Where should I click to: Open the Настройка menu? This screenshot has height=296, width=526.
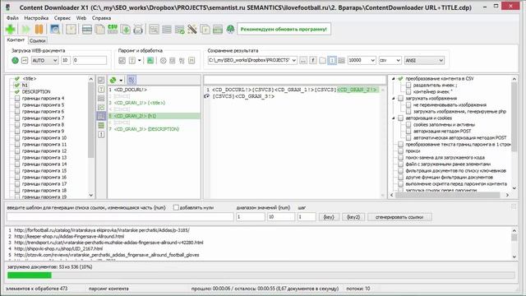pos(36,18)
